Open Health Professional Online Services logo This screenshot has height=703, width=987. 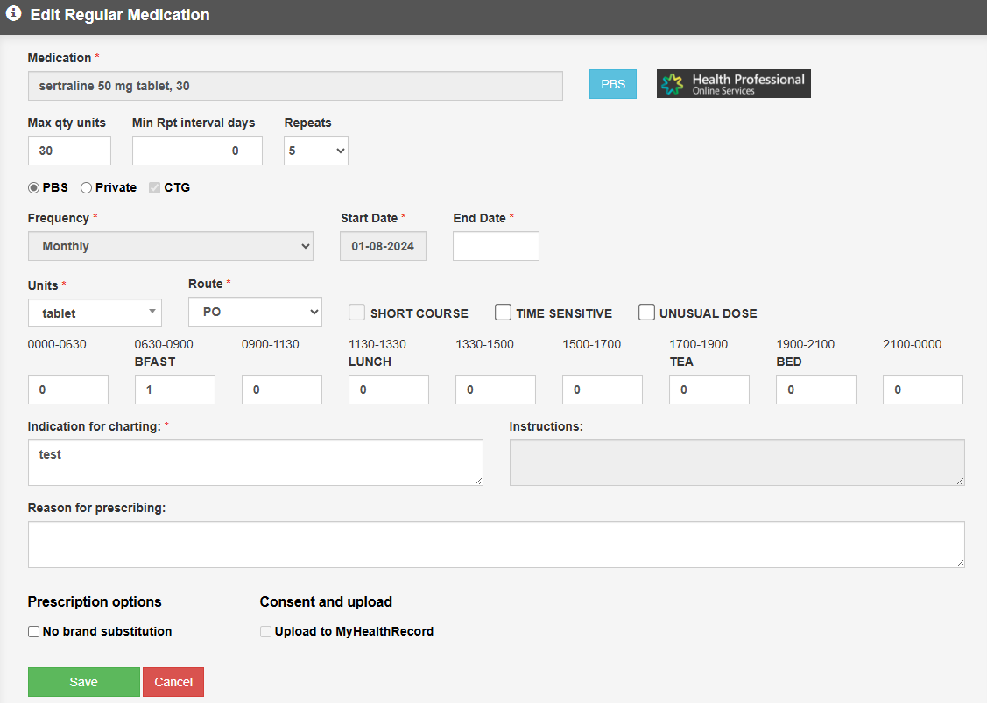pos(733,84)
